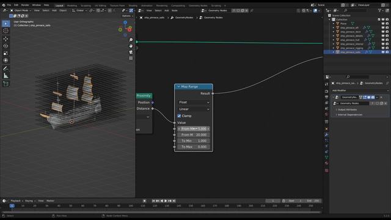Switch to the Geometry Nodes workspace tab
The image size is (391, 220).
click(x=198, y=5)
